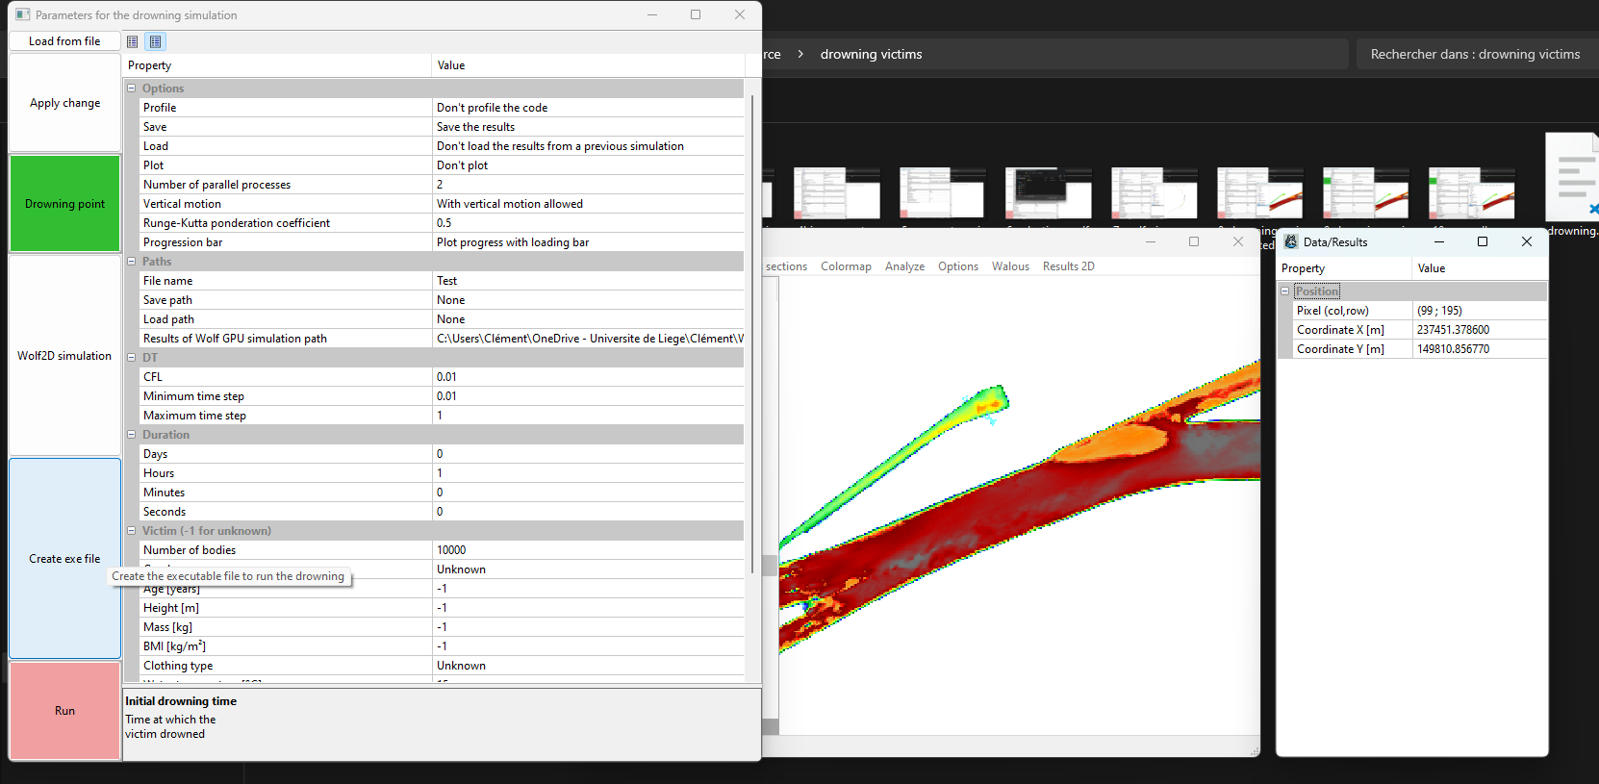Collapse the Options category

[132, 89]
